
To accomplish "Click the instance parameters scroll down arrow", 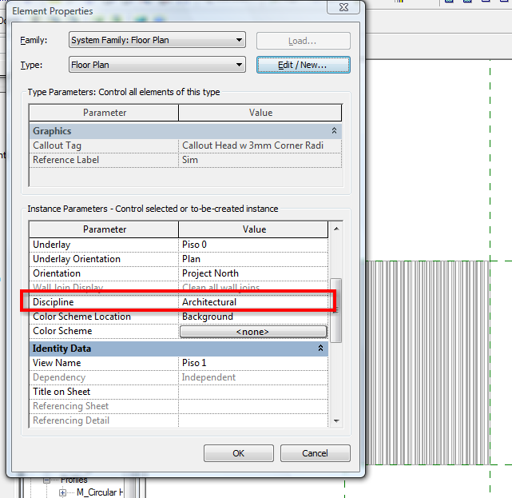I will click(x=336, y=420).
